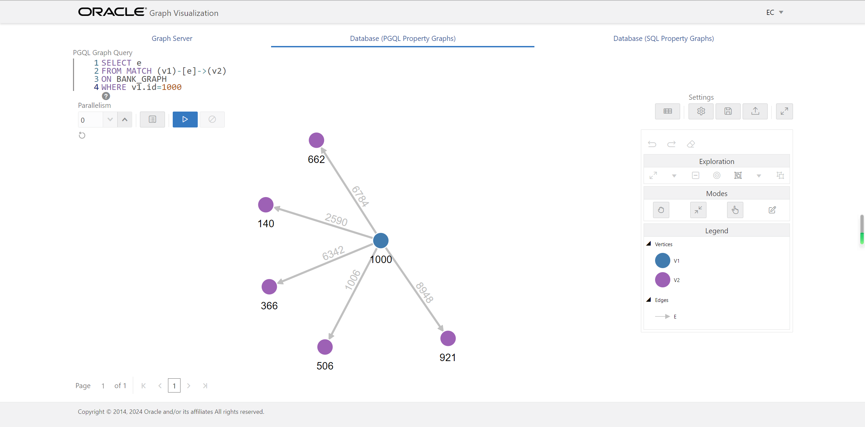
Task: Click the undo arrow icon
Action: click(652, 144)
